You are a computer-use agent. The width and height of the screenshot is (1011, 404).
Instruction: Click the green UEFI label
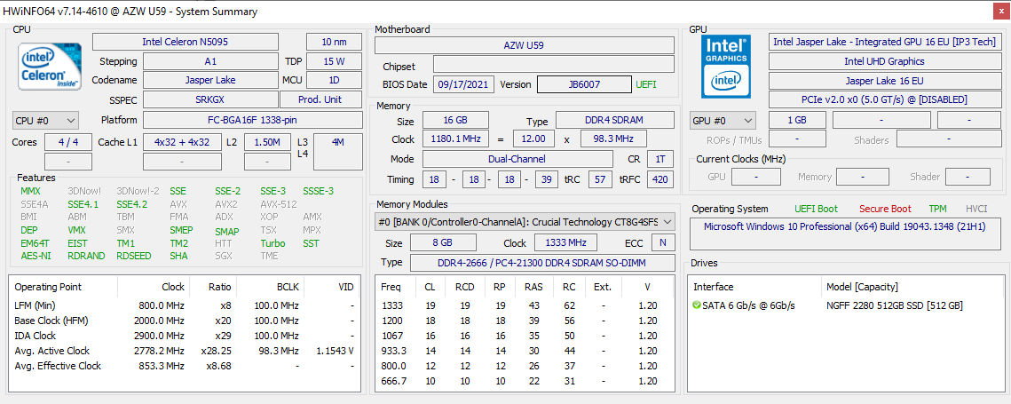647,84
